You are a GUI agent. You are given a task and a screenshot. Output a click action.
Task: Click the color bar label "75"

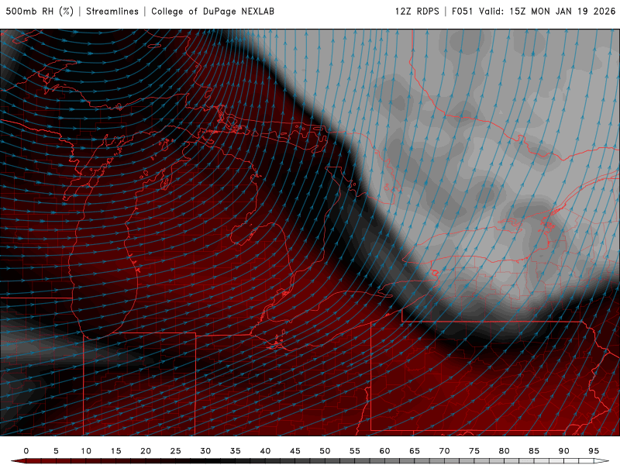point(474,451)
